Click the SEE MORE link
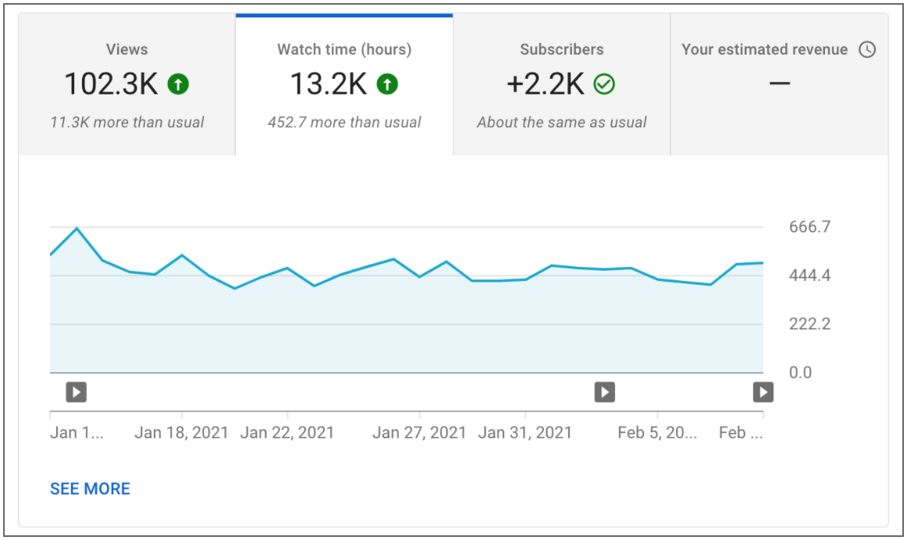This screenshot has width=907, height=540. [x=91, y=489]
